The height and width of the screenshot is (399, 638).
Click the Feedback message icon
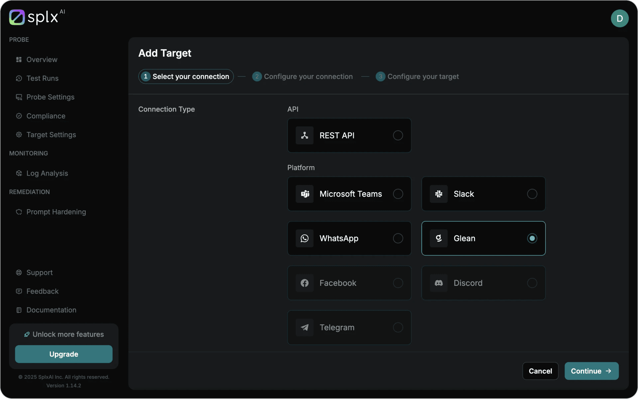[x=19, y=291]
